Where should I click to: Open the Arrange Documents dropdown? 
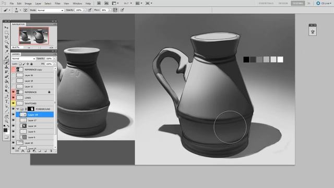pos(139,3)
